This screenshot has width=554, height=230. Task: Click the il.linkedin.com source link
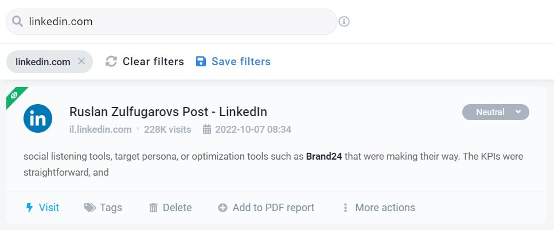click(x=100, y=129)
